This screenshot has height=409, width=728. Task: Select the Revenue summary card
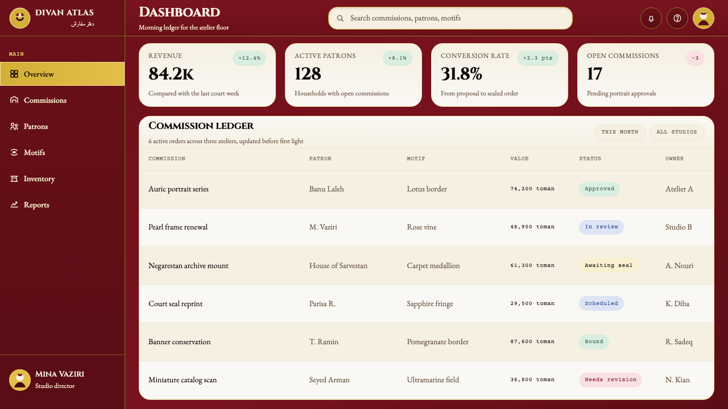coord(207,75)
